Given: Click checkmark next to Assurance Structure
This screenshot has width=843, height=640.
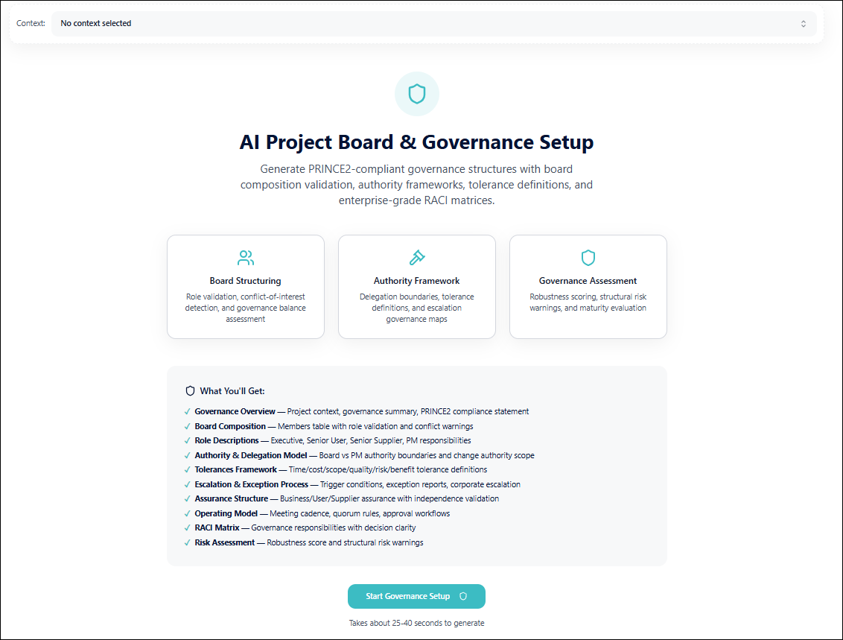Looking at the screenshot, I should (187, 498).
